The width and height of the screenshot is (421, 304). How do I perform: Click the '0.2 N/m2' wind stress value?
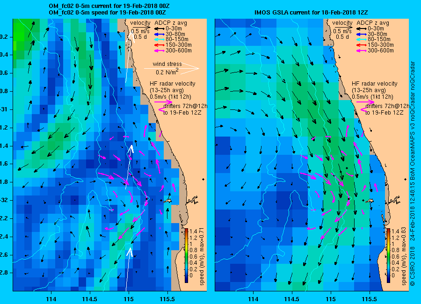(167, 72)
